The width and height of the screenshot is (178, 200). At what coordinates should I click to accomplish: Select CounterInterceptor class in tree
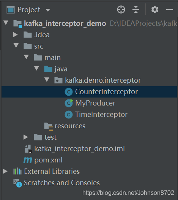click(89, 92)
